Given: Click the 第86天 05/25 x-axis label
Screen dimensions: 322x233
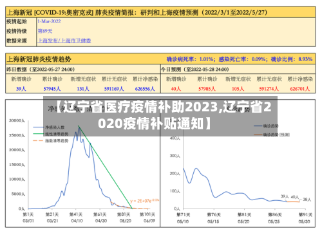Looking at the screenshot, I should tap(274, 218).
